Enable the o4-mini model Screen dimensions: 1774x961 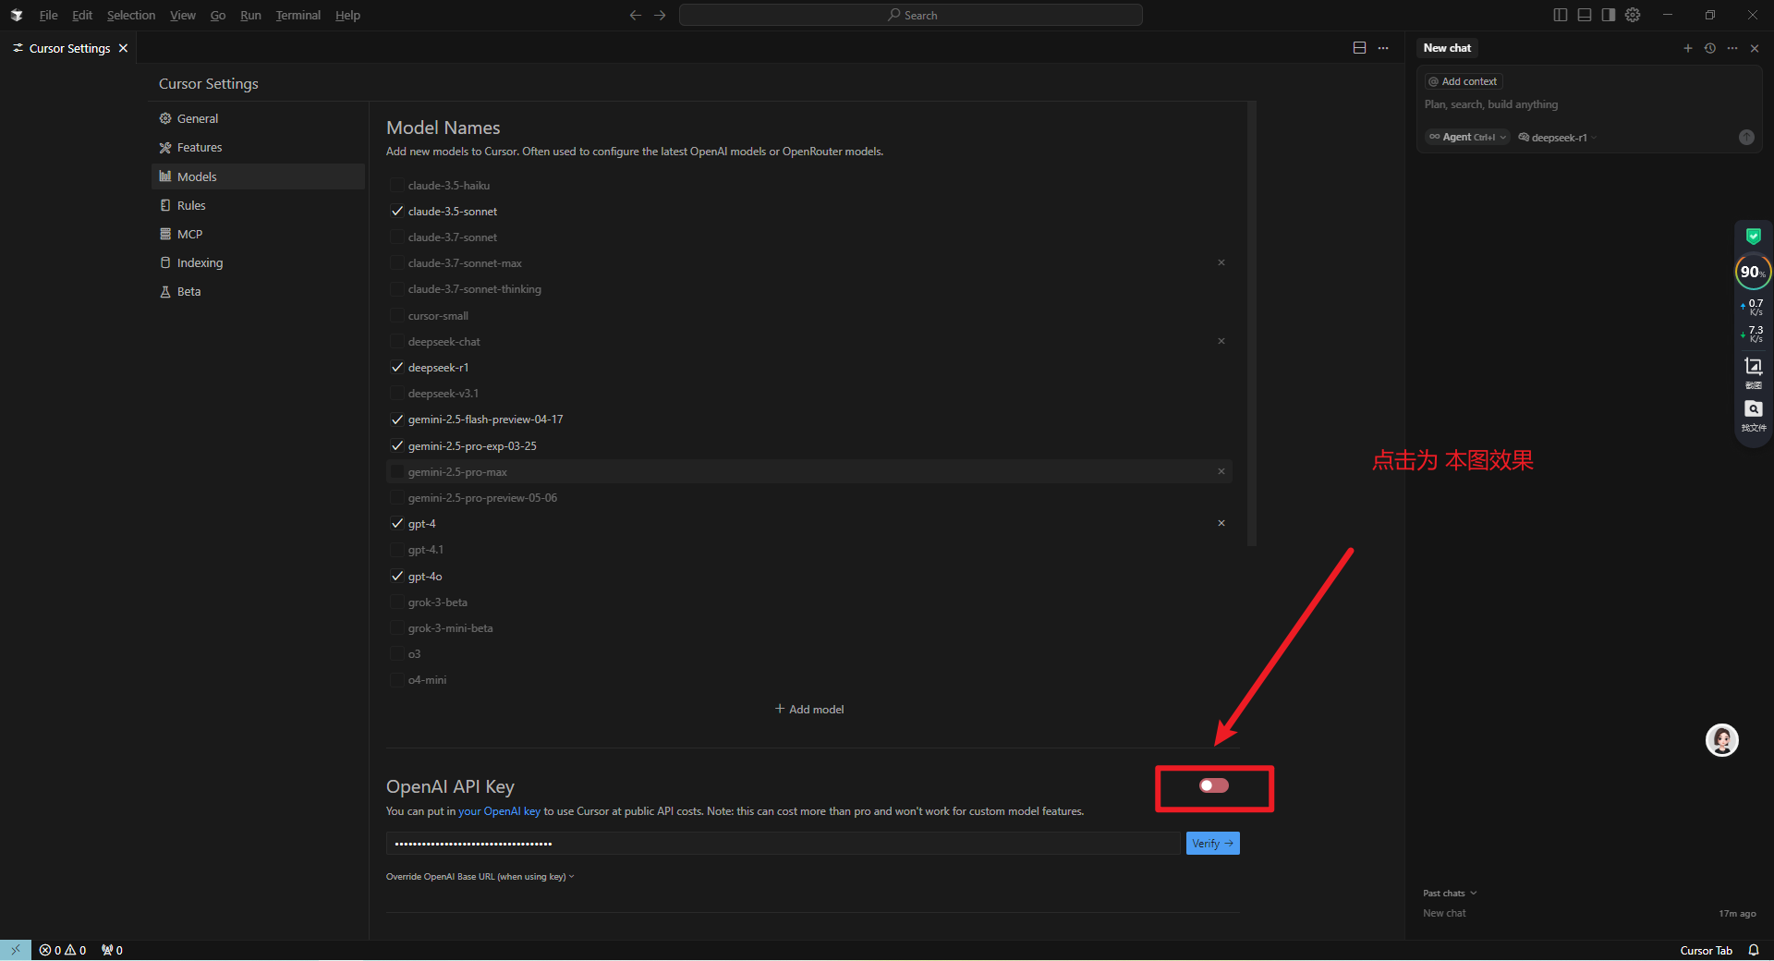tap(397, 680)
